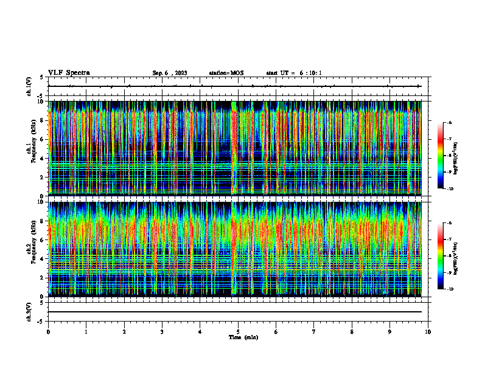
Task: Click the ch.1 color bar log(PSD) label
Action: tap(456, 159)
